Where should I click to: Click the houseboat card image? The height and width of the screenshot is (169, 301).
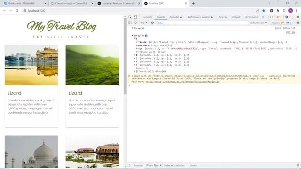(x=92, y=152)
